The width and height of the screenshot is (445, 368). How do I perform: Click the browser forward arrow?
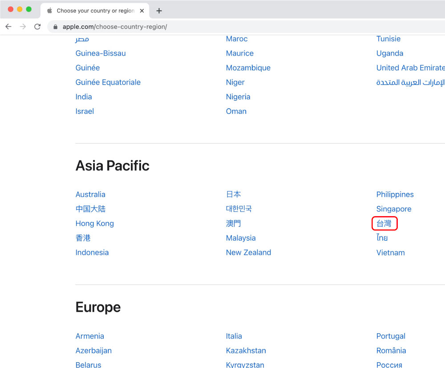click(x=23, y=27)
